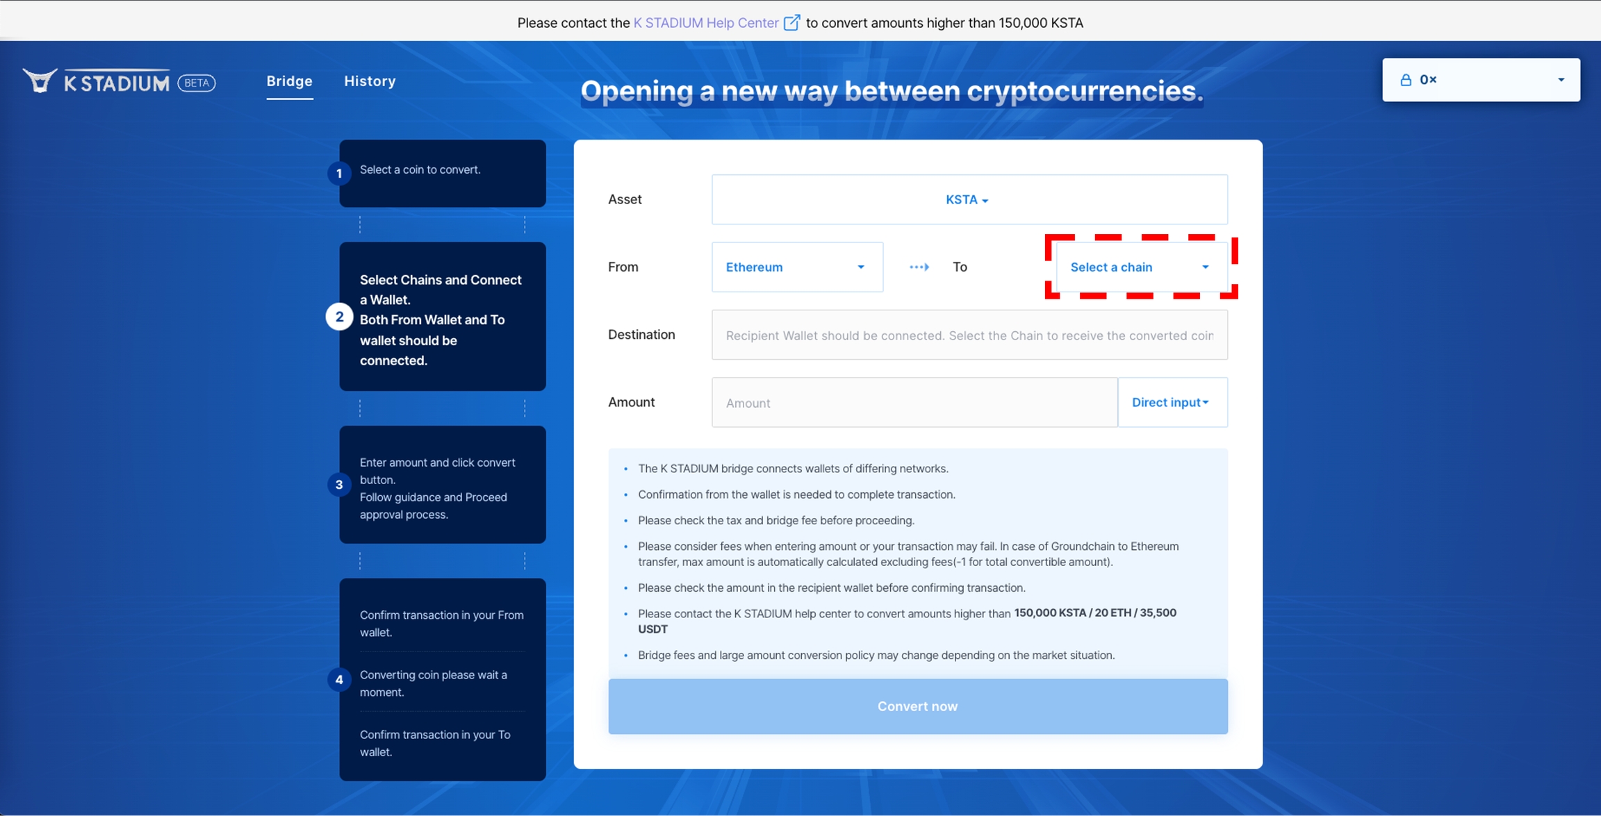
Task: Click the BETA badge next to logo
Action: point(197,83)
